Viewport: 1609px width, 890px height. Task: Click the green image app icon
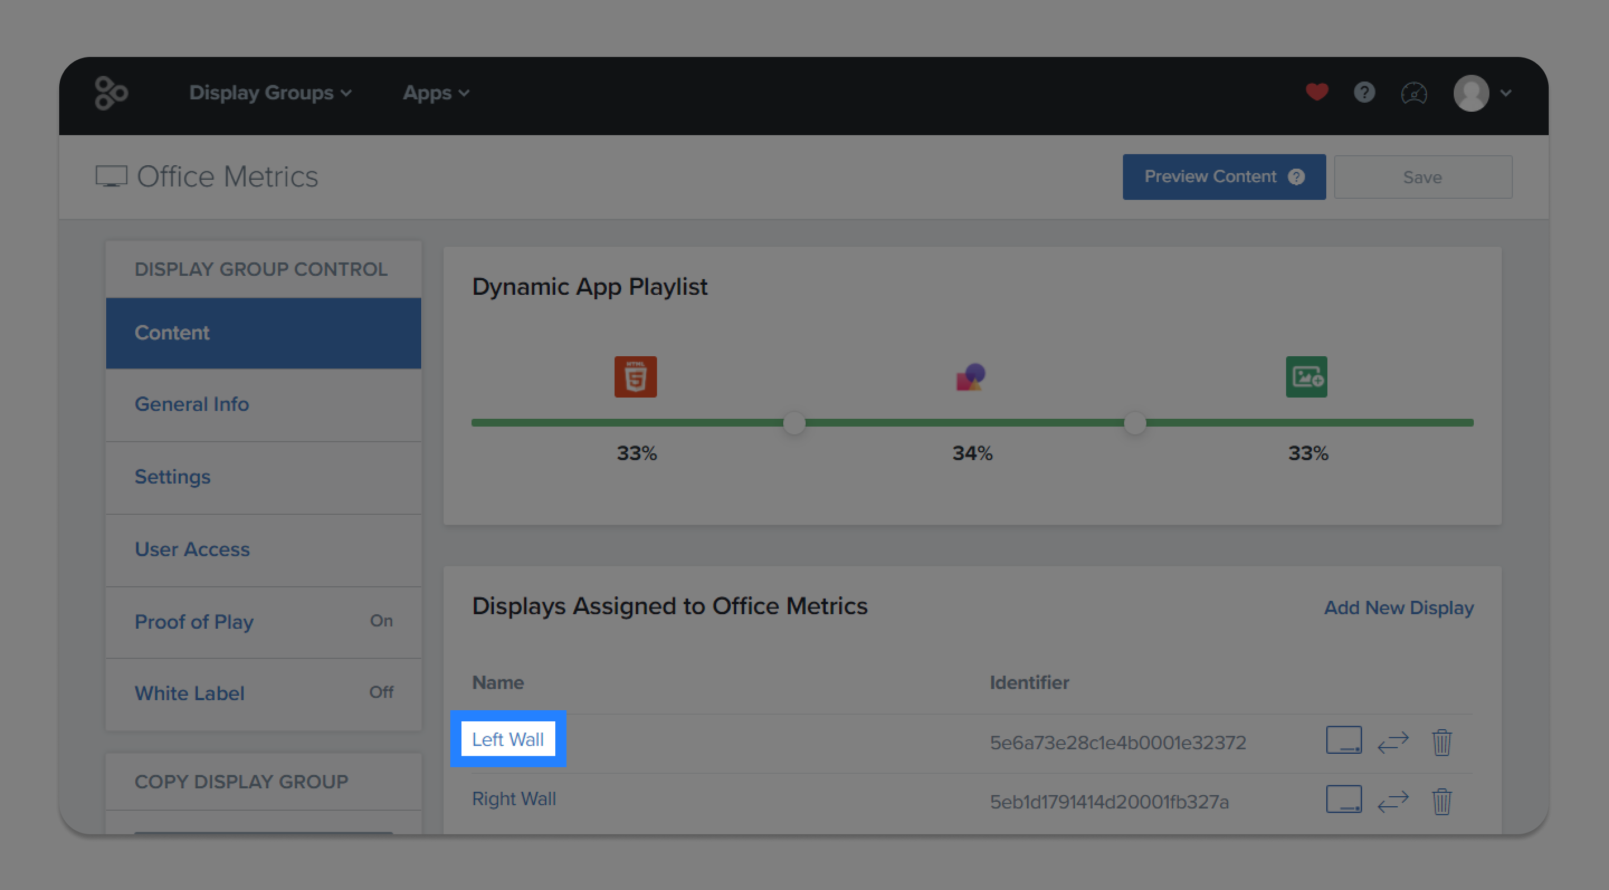pyautogui.click(x=1307, y=376)
